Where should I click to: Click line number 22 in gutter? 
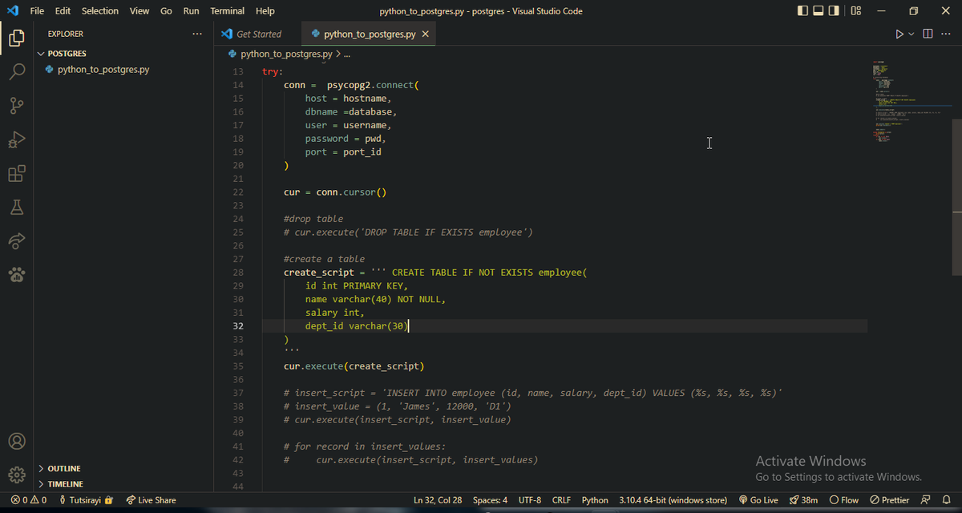[237, 192]
